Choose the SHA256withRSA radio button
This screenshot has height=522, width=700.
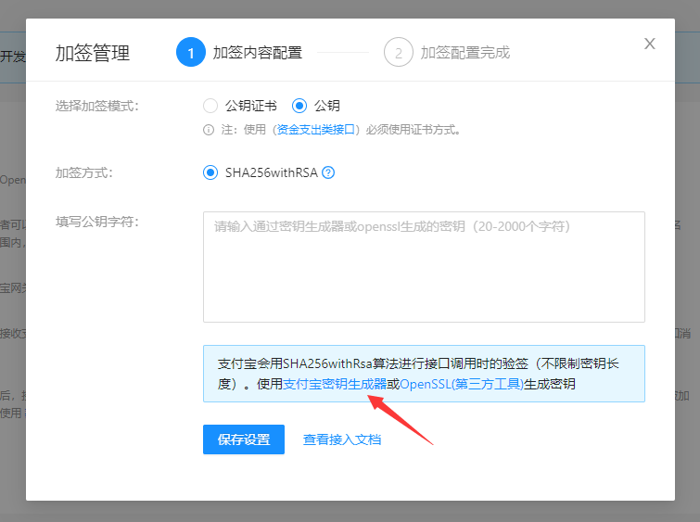pos(210,172)
